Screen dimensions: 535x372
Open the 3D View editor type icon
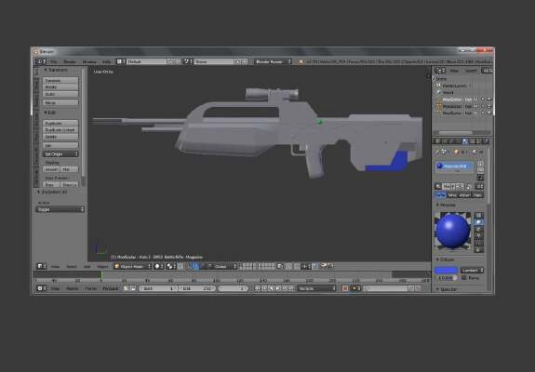pyautogui.click(x=41, y=266)
